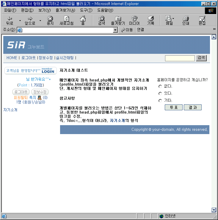This screenshot has width=218, height=220.
Task: Select the 있다 poll option
Action: click(160, 93)
